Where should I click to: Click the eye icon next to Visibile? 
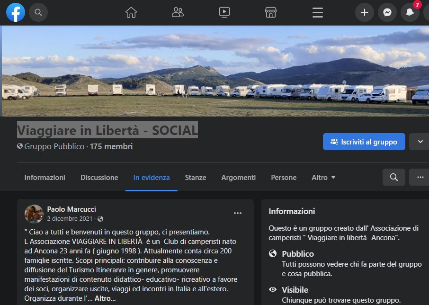tap(272, 289)
